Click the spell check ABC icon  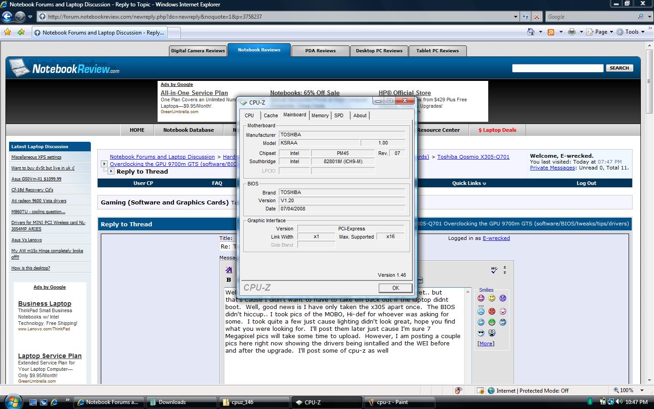pos(494,270)
